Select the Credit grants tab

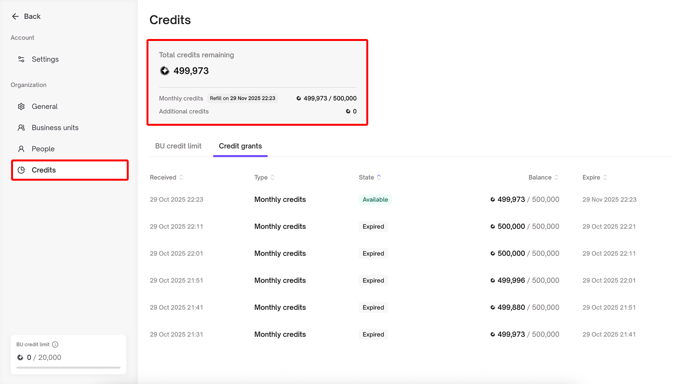[x=240, y=146]
